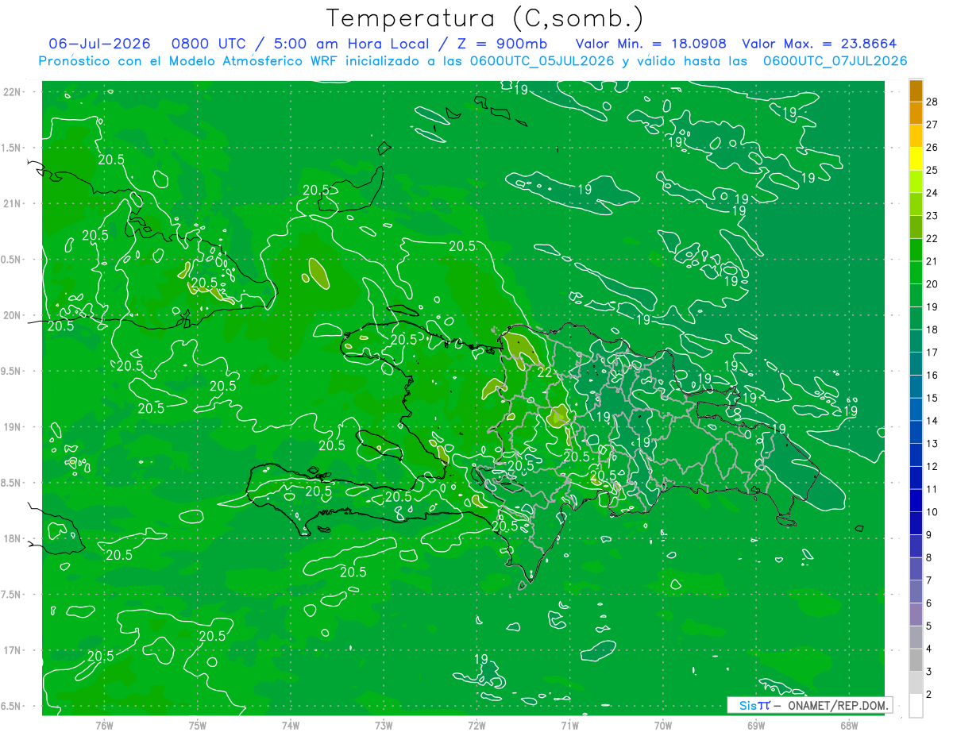
Task: Click the "21N" latitude axis label
Action: 12,203
